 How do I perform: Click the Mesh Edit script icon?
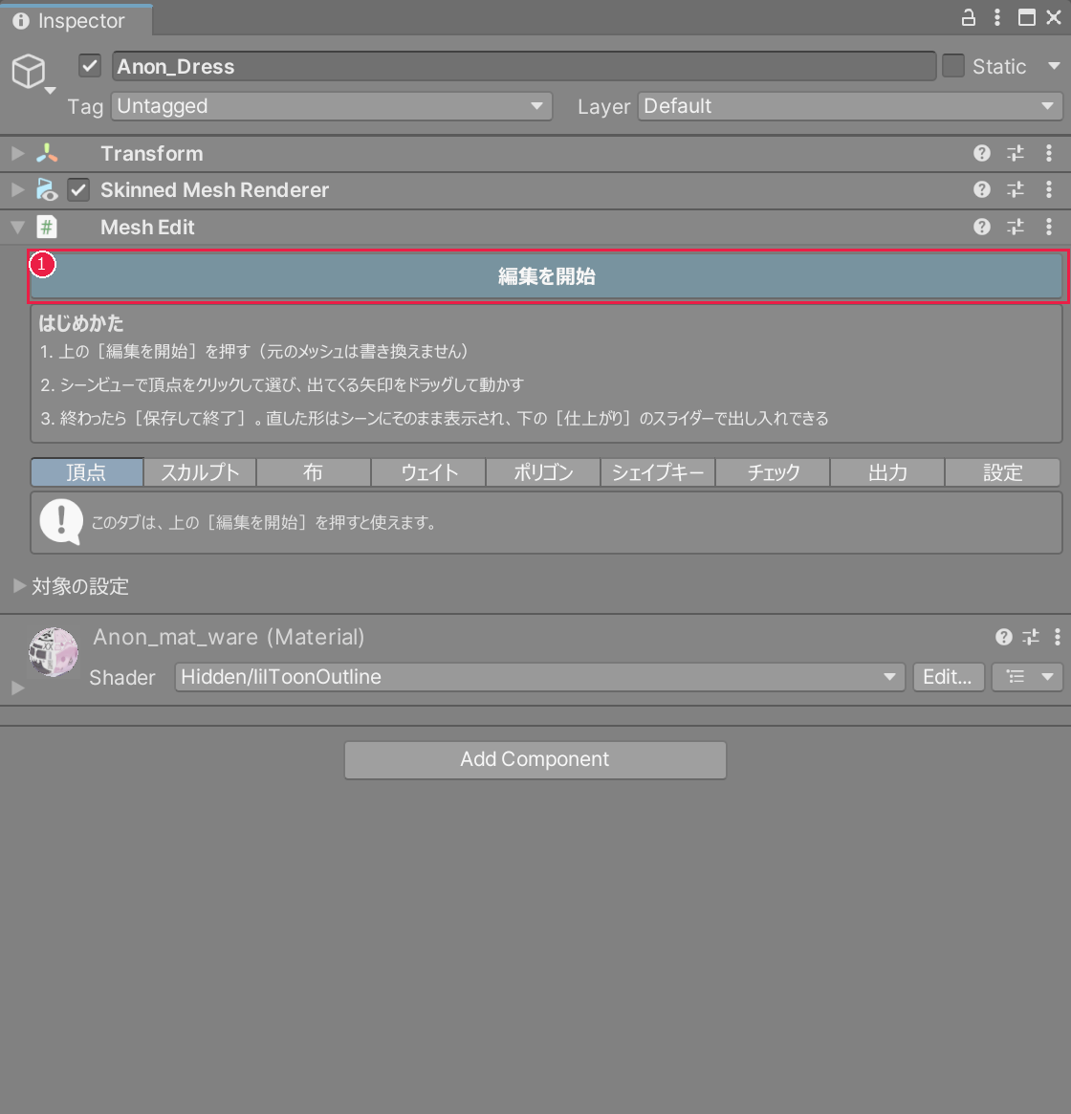pos(47,228)
